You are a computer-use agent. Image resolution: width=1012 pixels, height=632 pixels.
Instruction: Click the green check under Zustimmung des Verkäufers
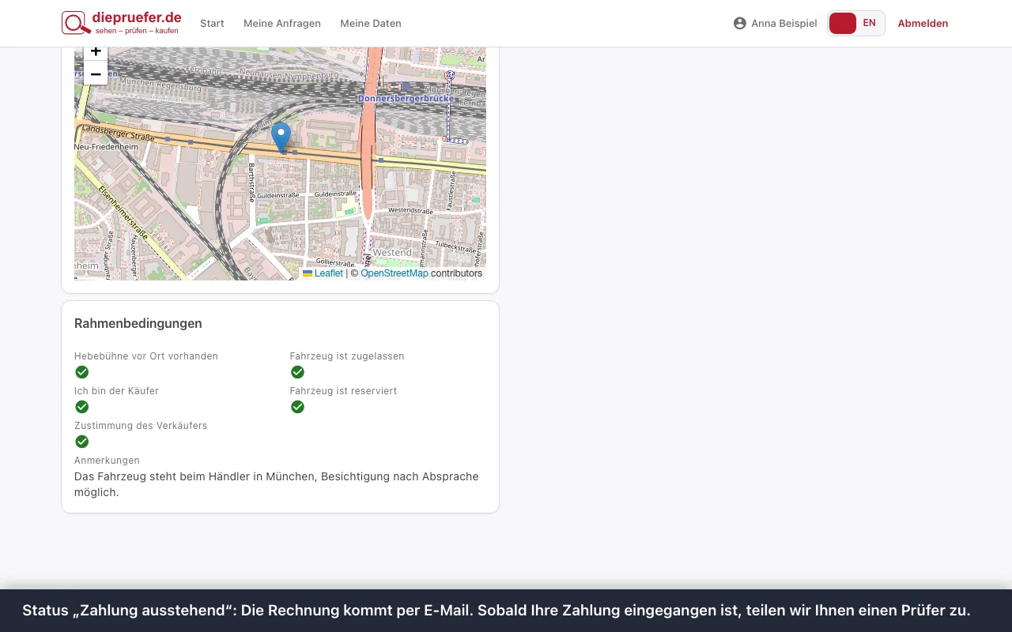coord(82,442)
